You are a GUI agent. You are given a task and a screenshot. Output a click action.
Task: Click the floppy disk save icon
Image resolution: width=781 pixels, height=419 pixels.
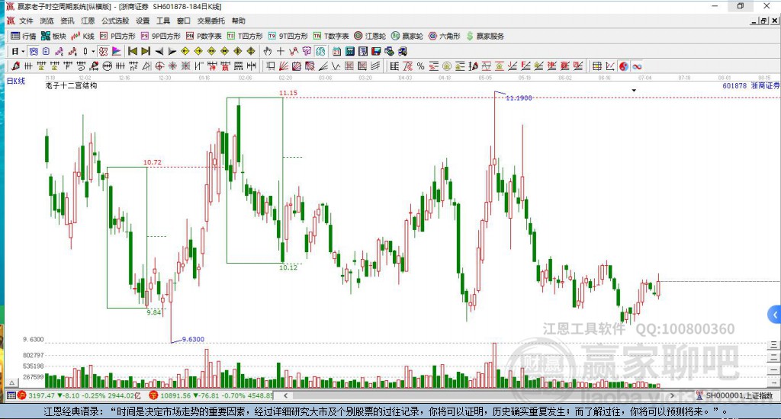[x=376, y=51]
